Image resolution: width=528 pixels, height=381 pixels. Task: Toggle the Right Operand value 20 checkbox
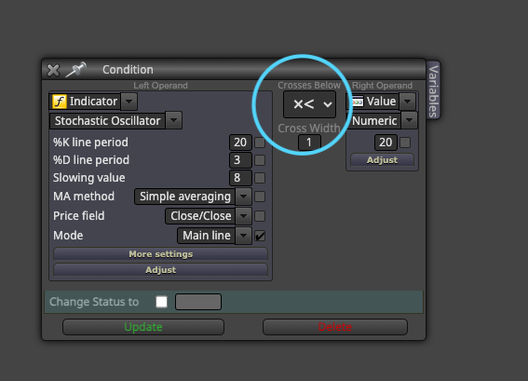(405, 143)
